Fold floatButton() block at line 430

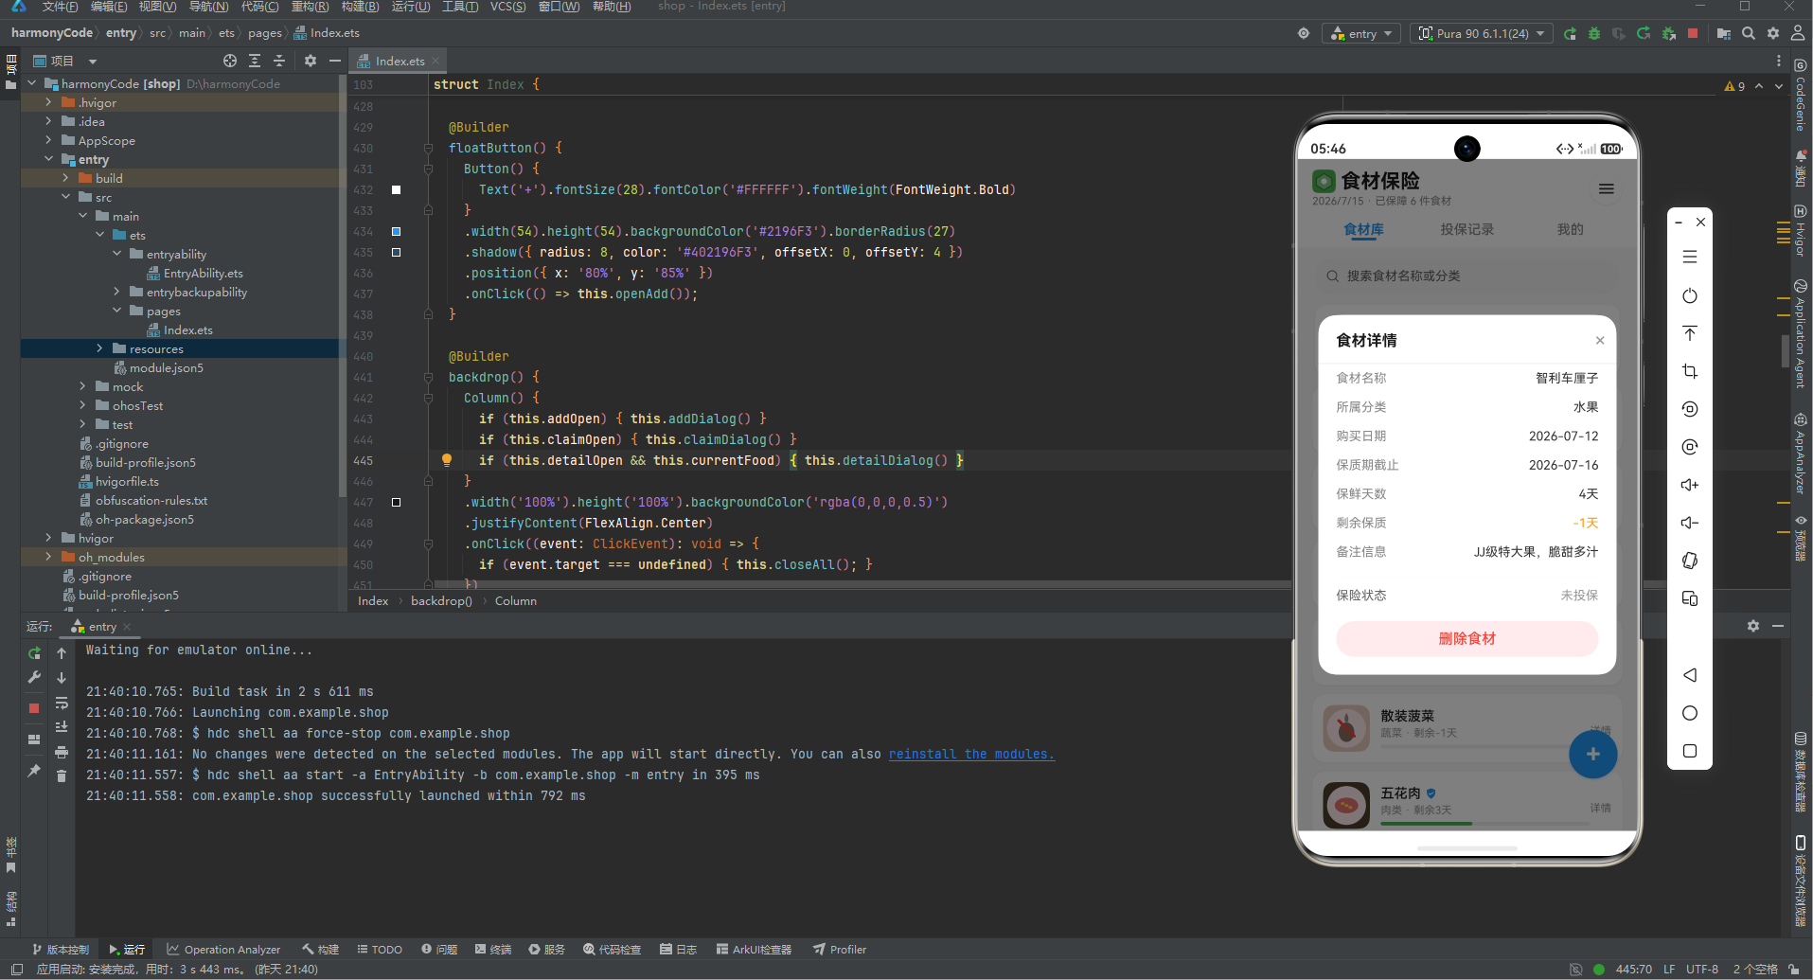pyautogui.click(x=428, y=149)
